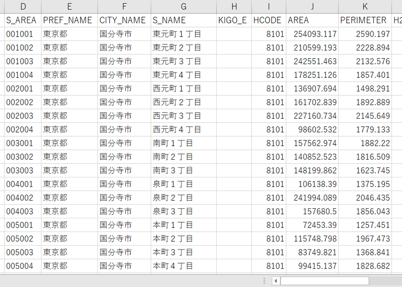
Task: Click cell with S_AREA 002003
Action: 23,116
